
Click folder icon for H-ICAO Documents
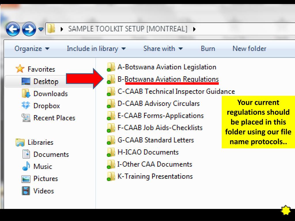tap(111, 152)
